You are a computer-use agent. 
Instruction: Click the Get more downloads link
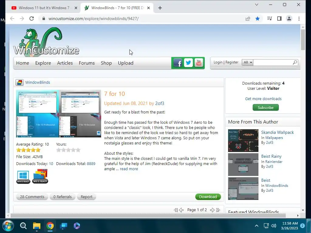(x=263, y=99)
